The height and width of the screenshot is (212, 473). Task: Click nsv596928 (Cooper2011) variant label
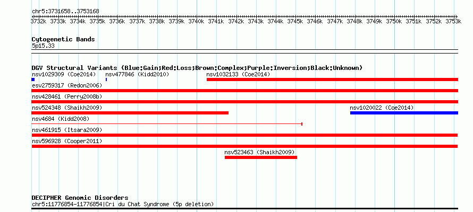(67, 141)
